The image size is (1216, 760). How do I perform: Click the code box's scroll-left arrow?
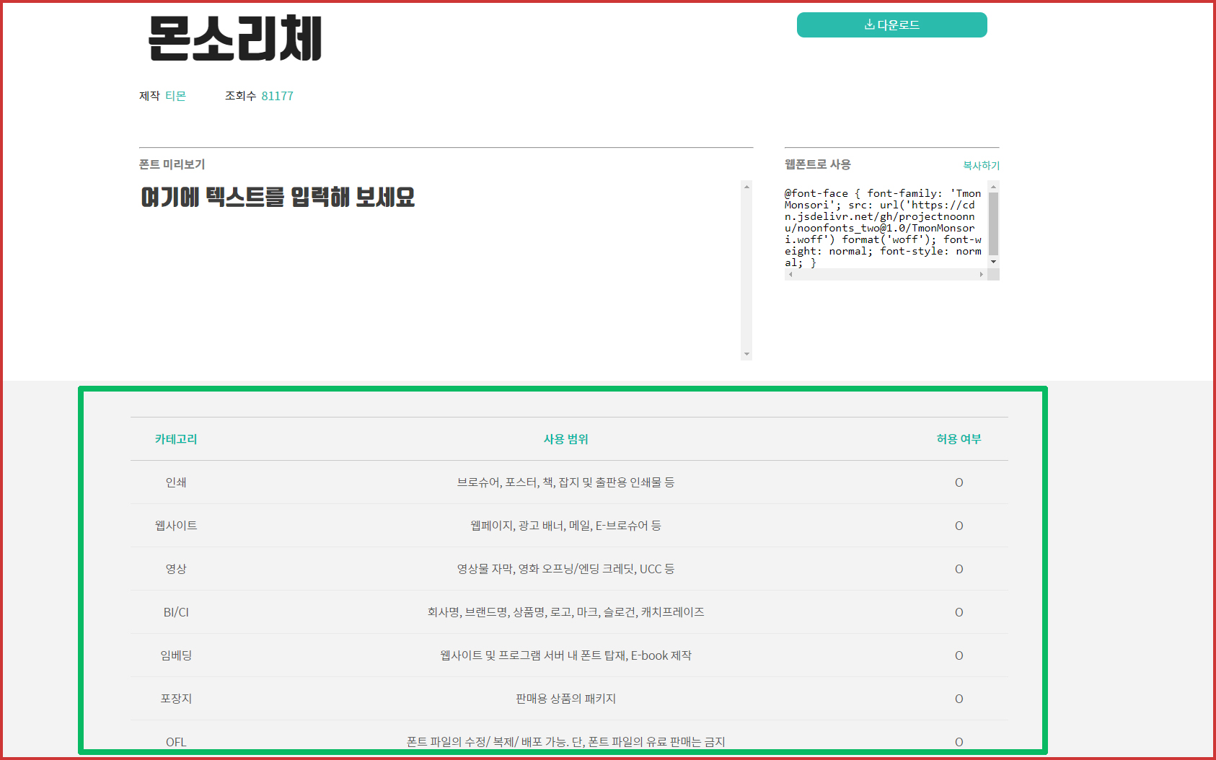coord(790,275)
